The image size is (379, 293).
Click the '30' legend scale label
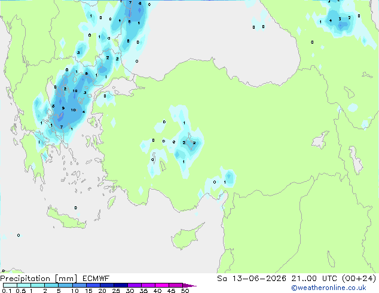click(x=130, y=291)
